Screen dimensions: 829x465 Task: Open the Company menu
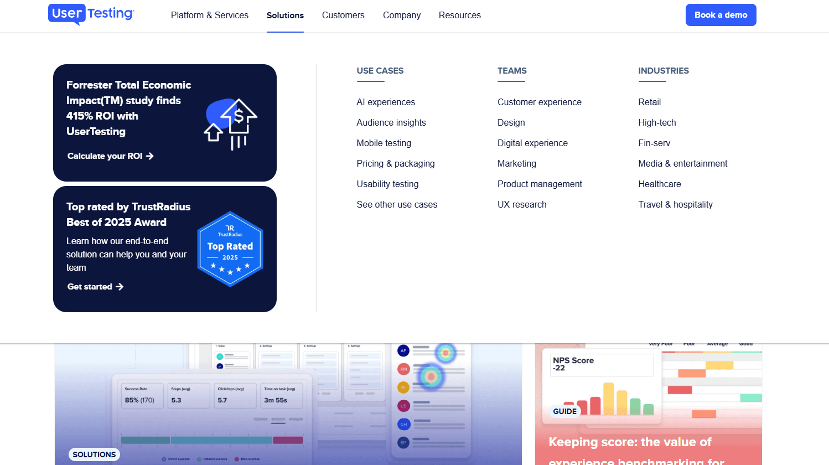402,15
